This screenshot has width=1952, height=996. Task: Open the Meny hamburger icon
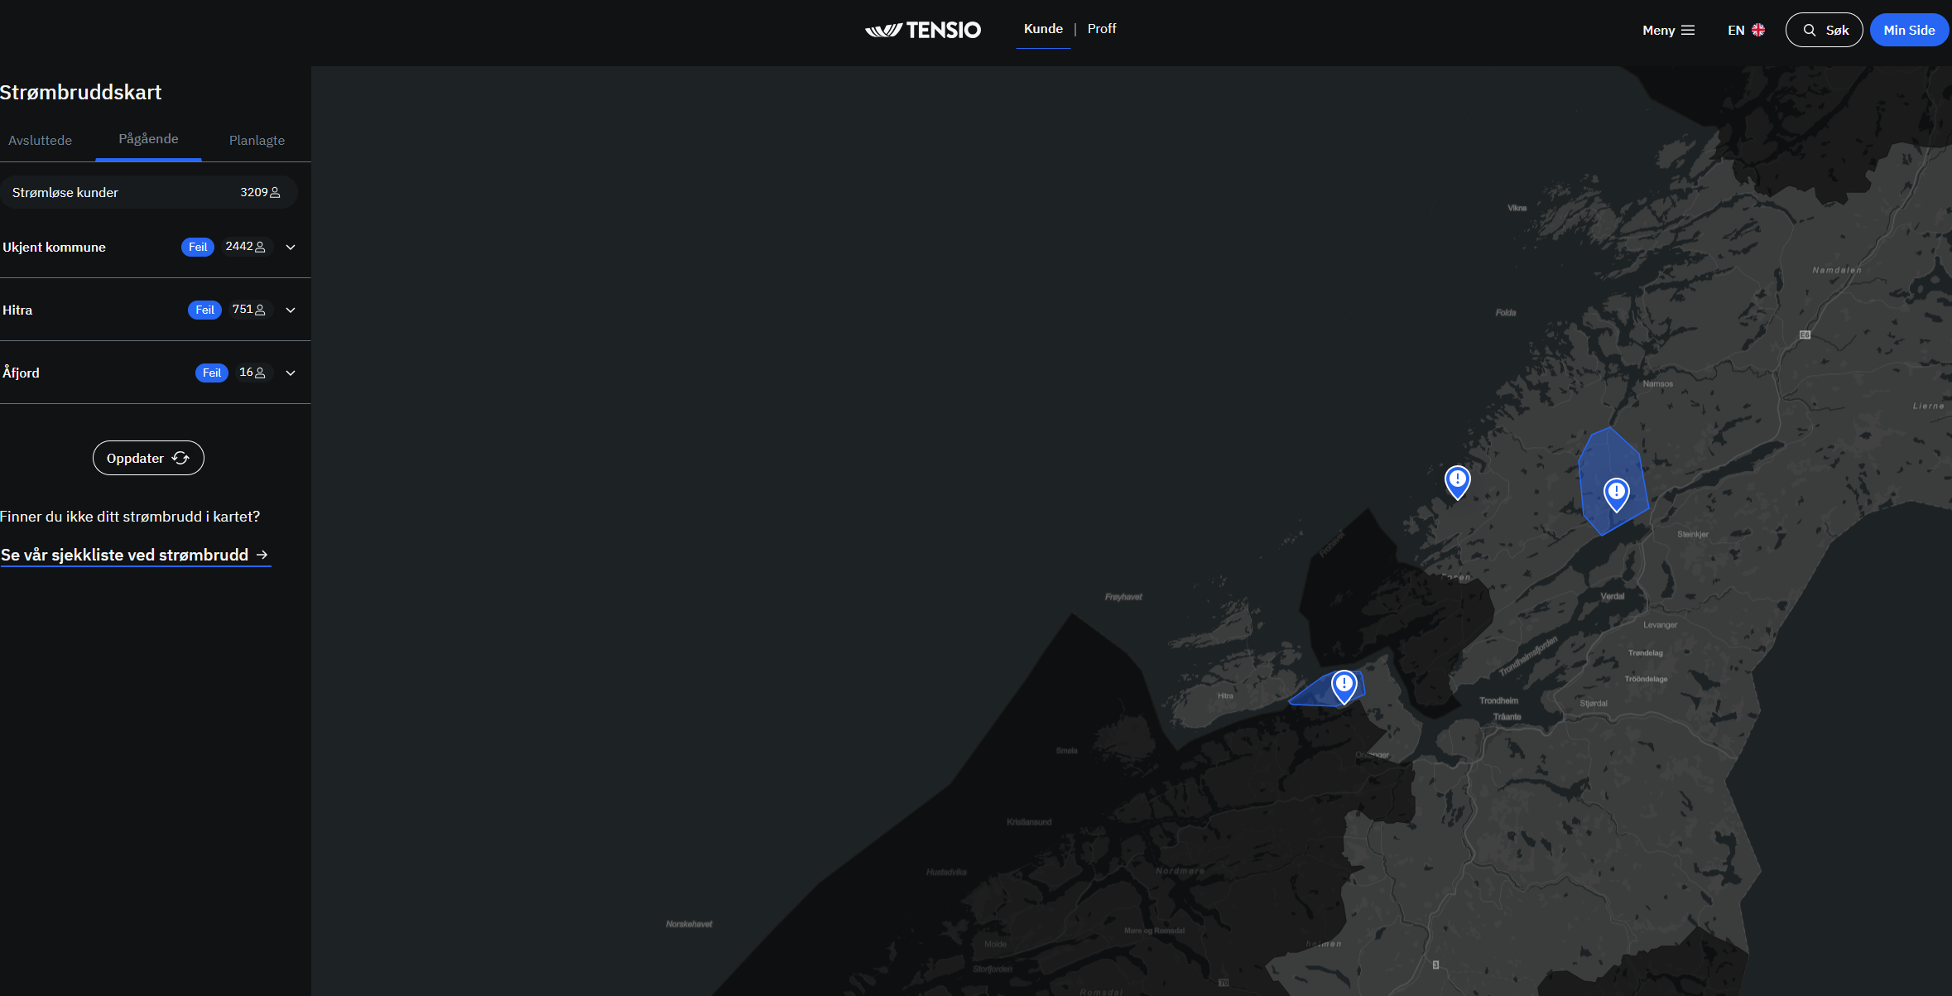pos(1688,30)
